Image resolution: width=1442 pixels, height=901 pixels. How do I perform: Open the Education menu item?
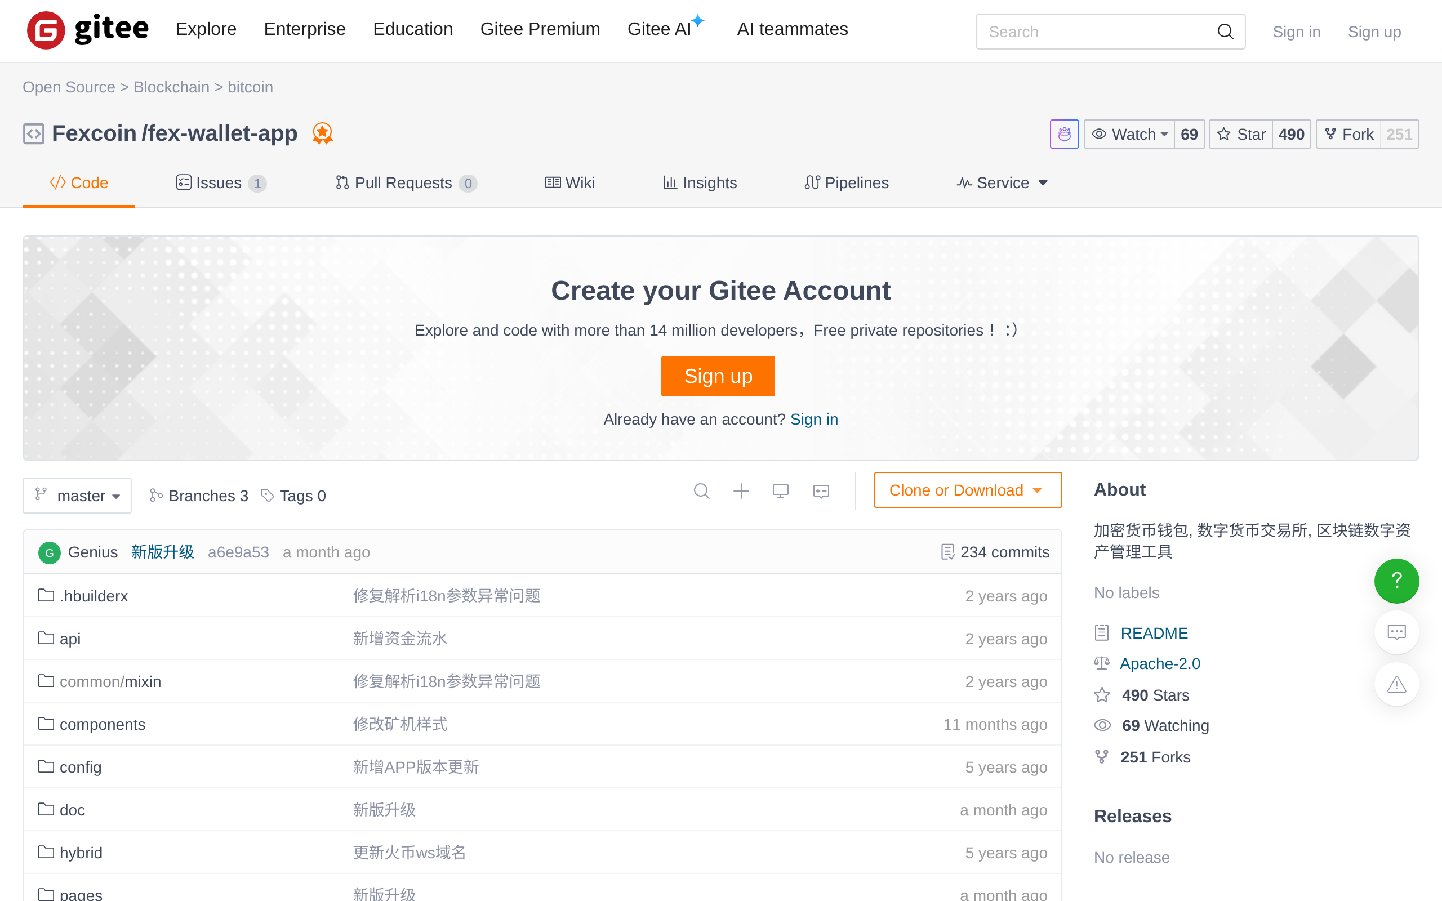click(413, 29)
